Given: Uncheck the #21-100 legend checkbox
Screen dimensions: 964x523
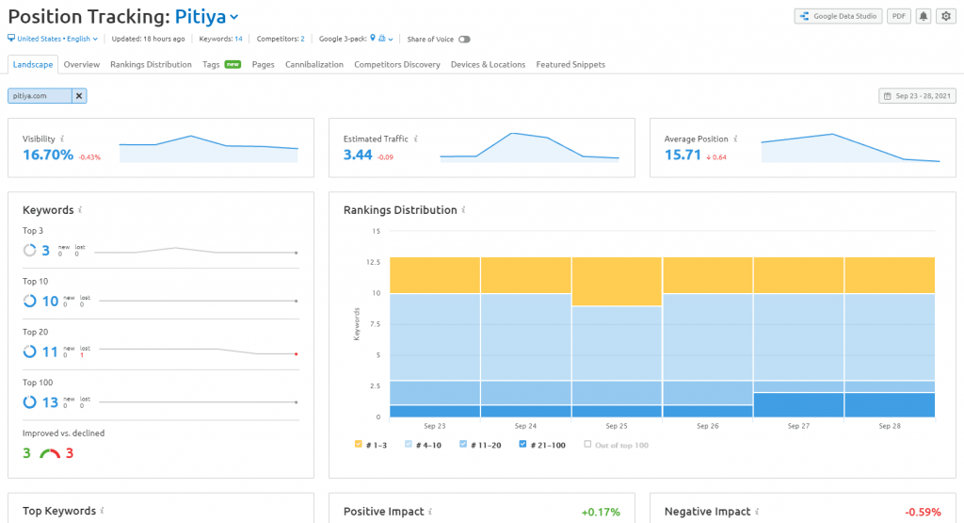Looking at the screenshot, I should pyautogui.click(x=522, y=444).
